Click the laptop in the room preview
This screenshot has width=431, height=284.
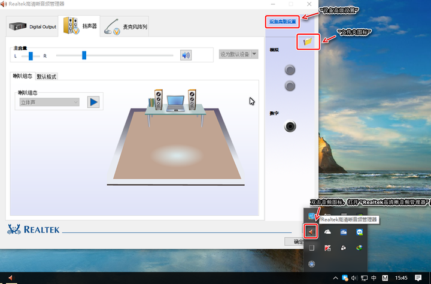coord(175,104)
